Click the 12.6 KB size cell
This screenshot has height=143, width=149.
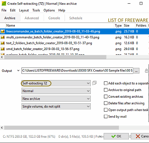point(129,43)
